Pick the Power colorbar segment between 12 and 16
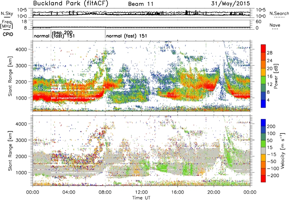 pyautogui.click(x=263, y=80)
